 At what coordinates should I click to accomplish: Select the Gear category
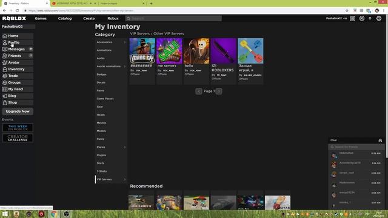(x=99, y=107)
